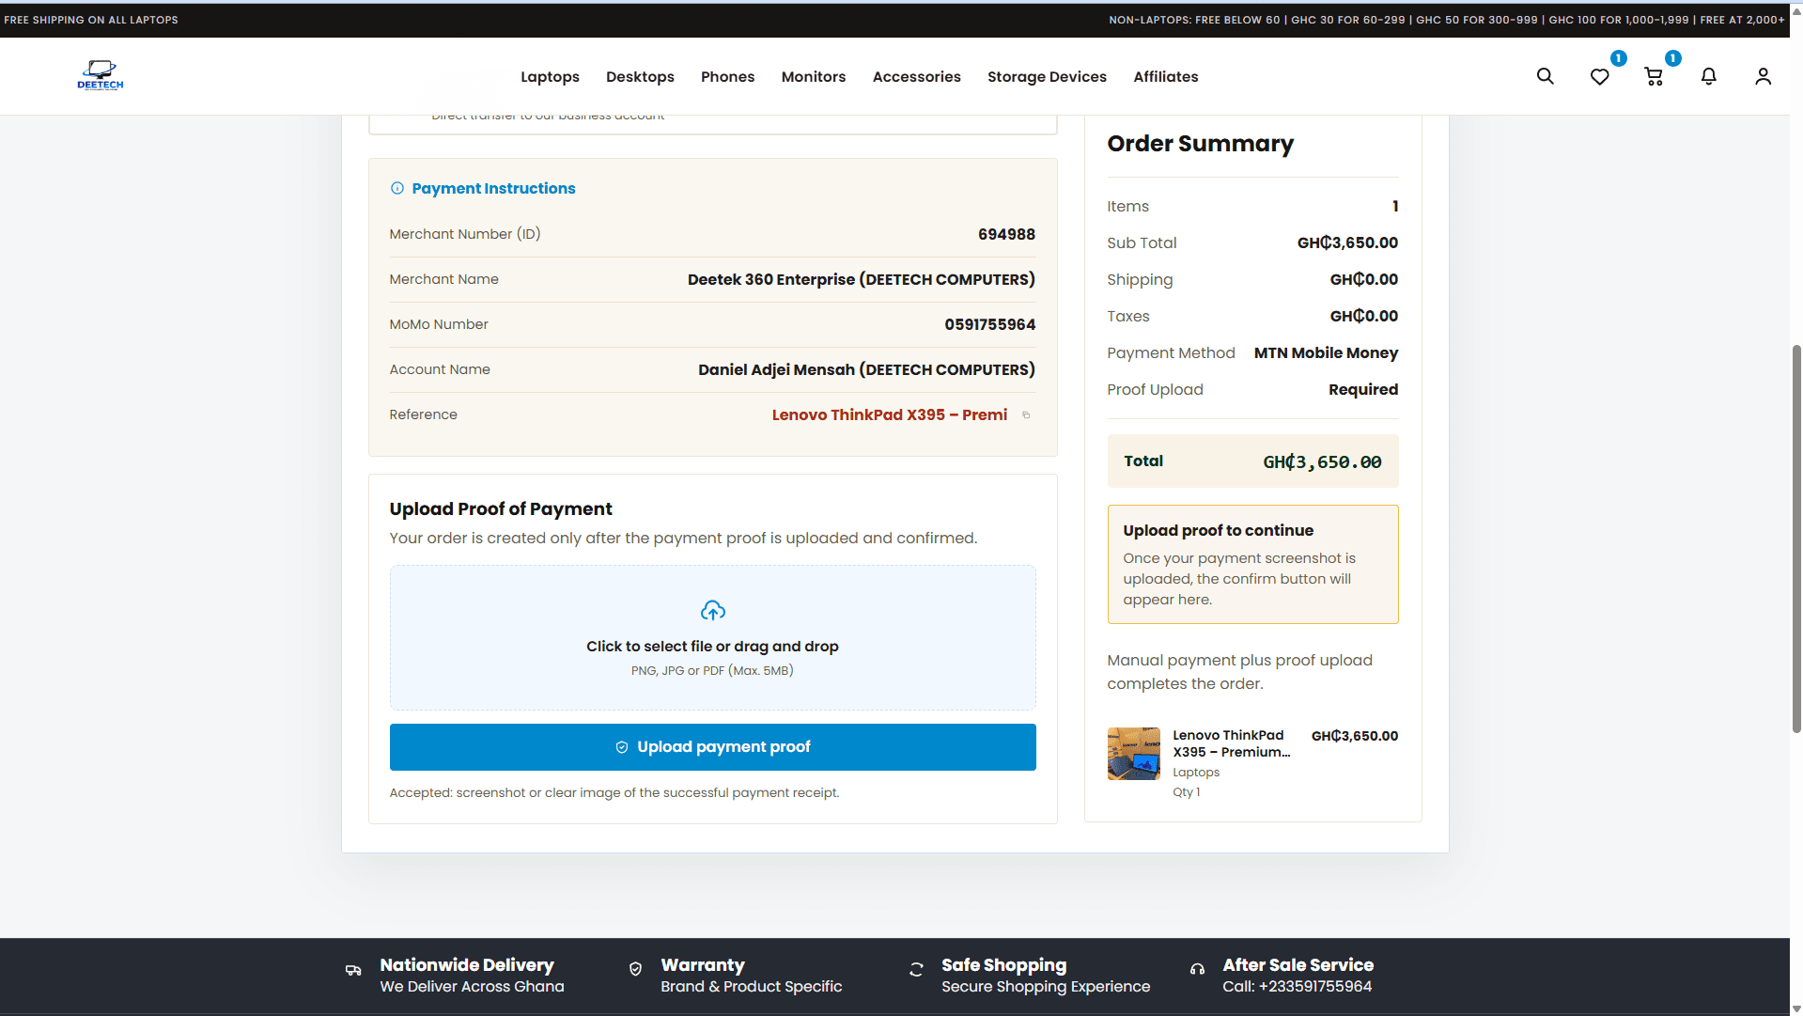
Task: Go to Accessories menu
Action: pyautogui.click(x=916, y=77)
